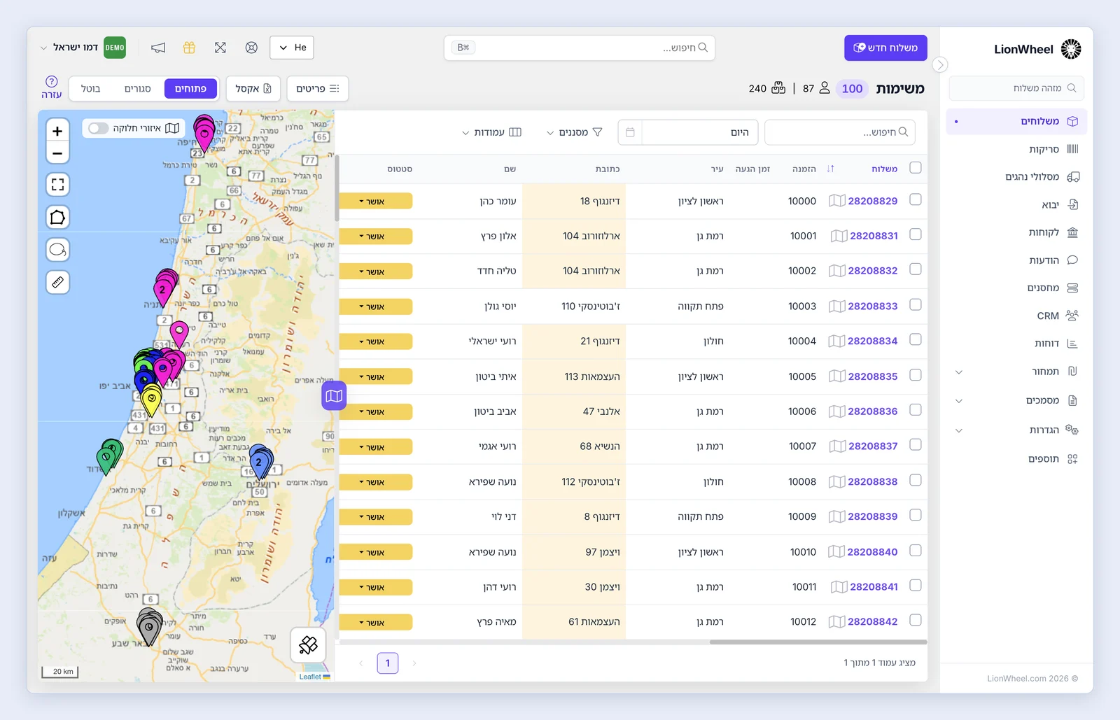Open map icon for shipment 28208829
Image resolution: width=1120 pixels, height=720 pixels.
[836, 201]
